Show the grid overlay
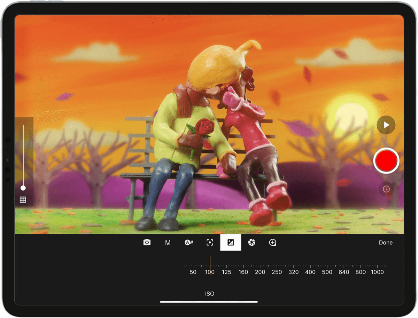The height and width of the screenshot is (318, 418). pos(23,199)
